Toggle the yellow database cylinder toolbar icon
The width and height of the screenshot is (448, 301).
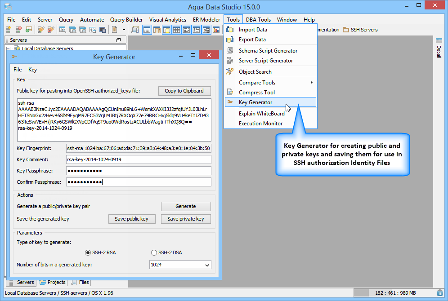click(166, 30)
